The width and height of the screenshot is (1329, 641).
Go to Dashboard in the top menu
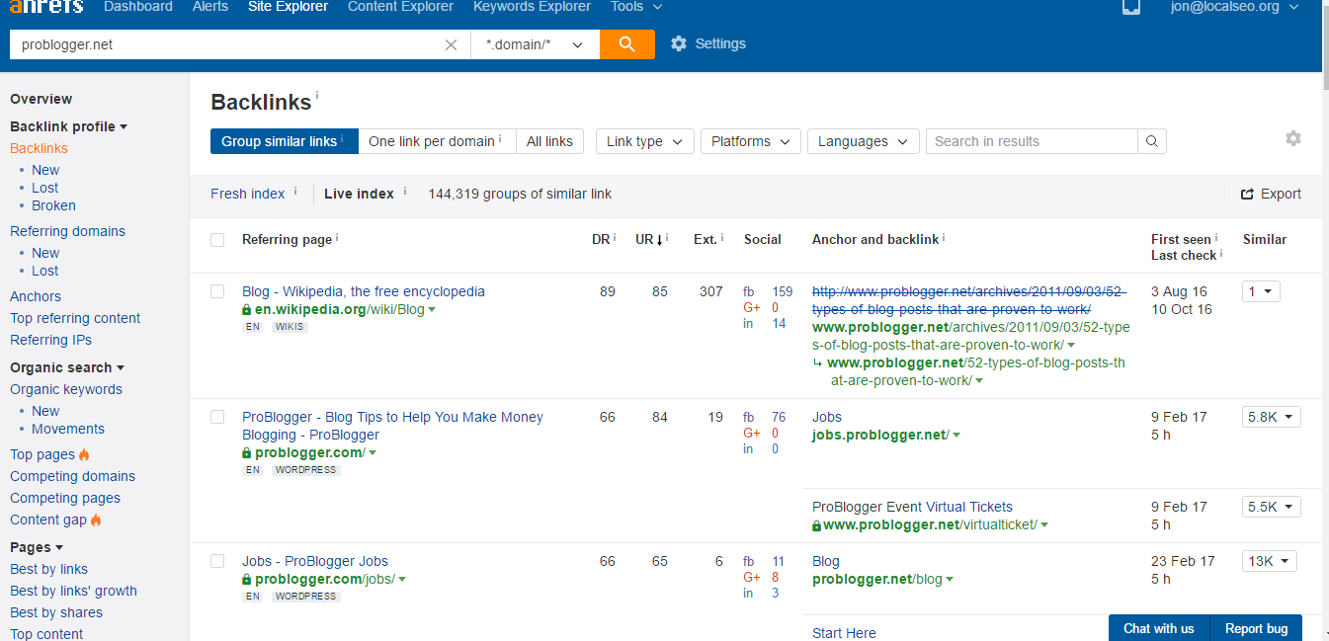138,7
